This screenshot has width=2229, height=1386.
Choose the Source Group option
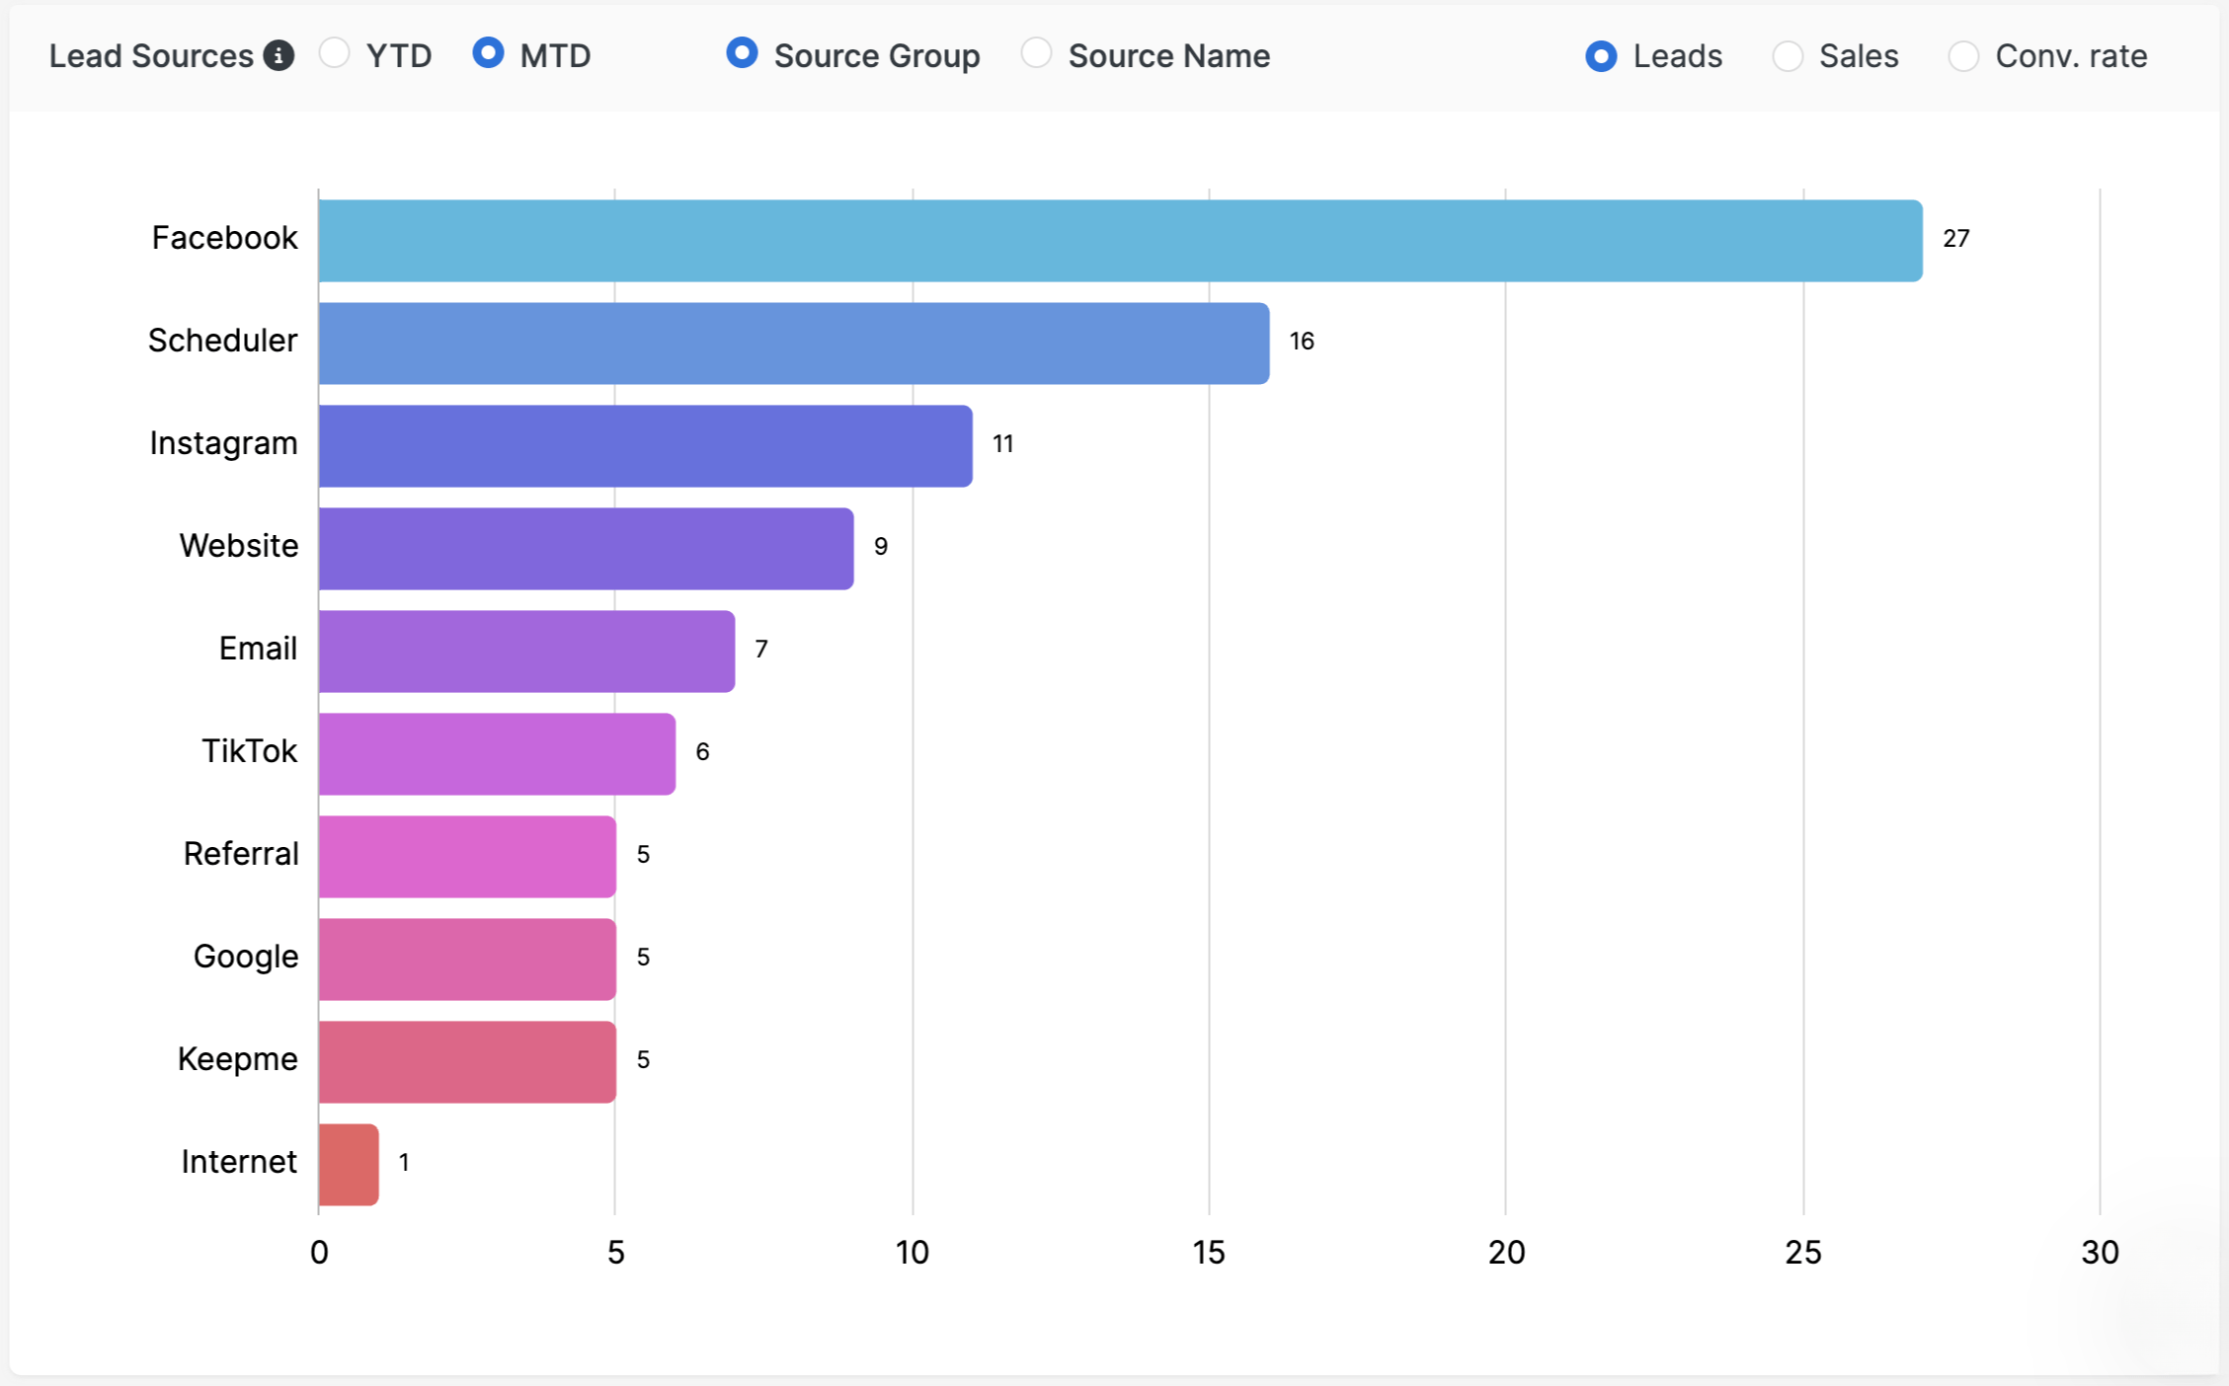click(742, 53)
